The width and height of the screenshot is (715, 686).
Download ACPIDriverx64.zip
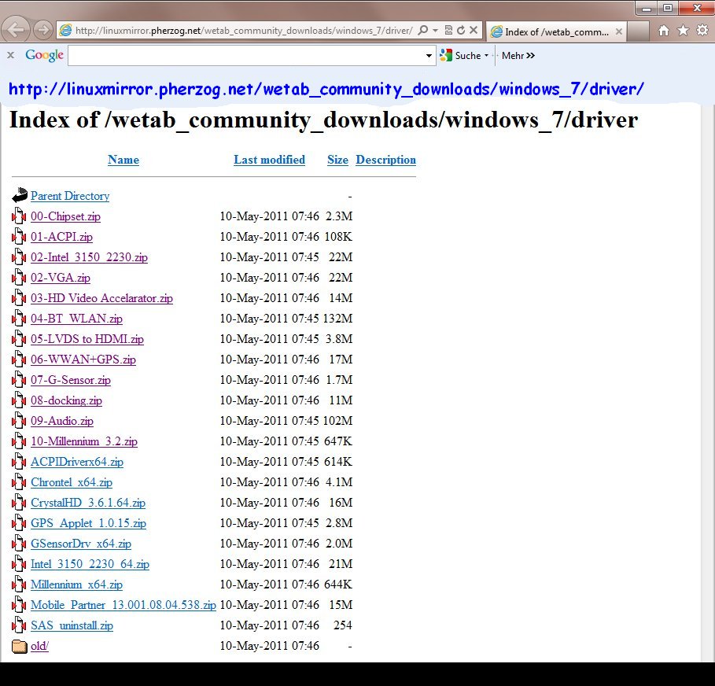[x=77, y=462]
